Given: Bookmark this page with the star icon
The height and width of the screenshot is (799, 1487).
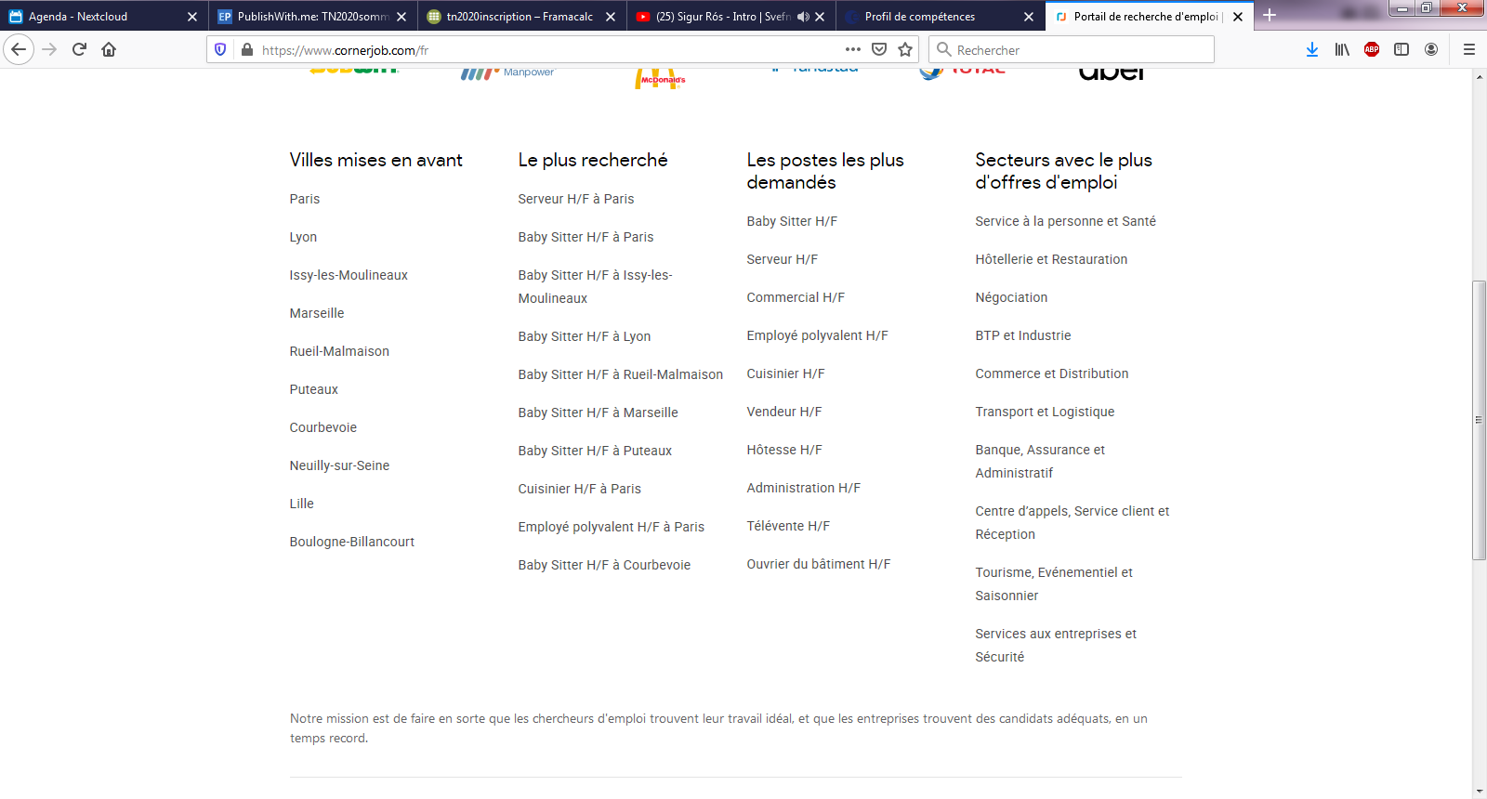Looking at the screenshot, I should click(905, 49).
